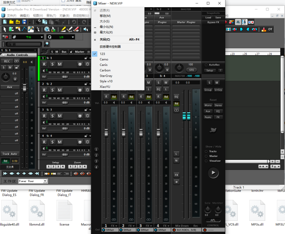The height and width of the screenshot is (234, 285).
Task: Activate the highlighted object and curve mode tool
Action: [31, 29]
